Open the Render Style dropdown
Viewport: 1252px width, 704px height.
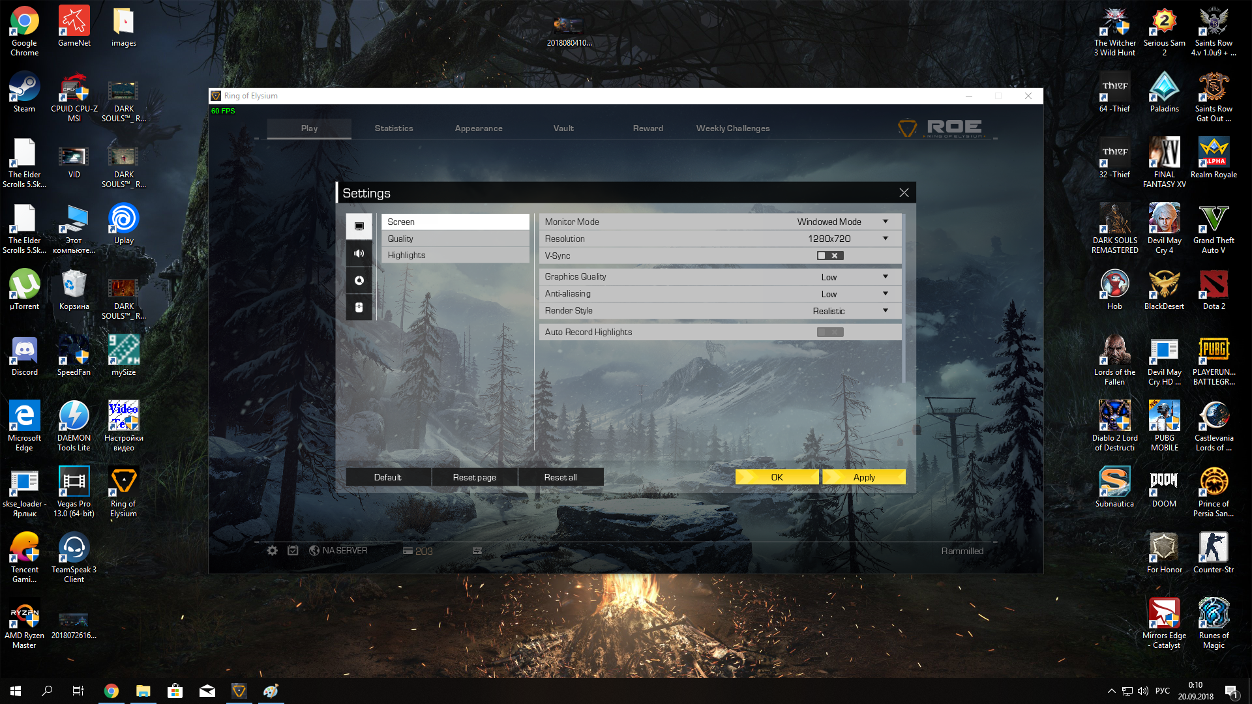(886, 311)
